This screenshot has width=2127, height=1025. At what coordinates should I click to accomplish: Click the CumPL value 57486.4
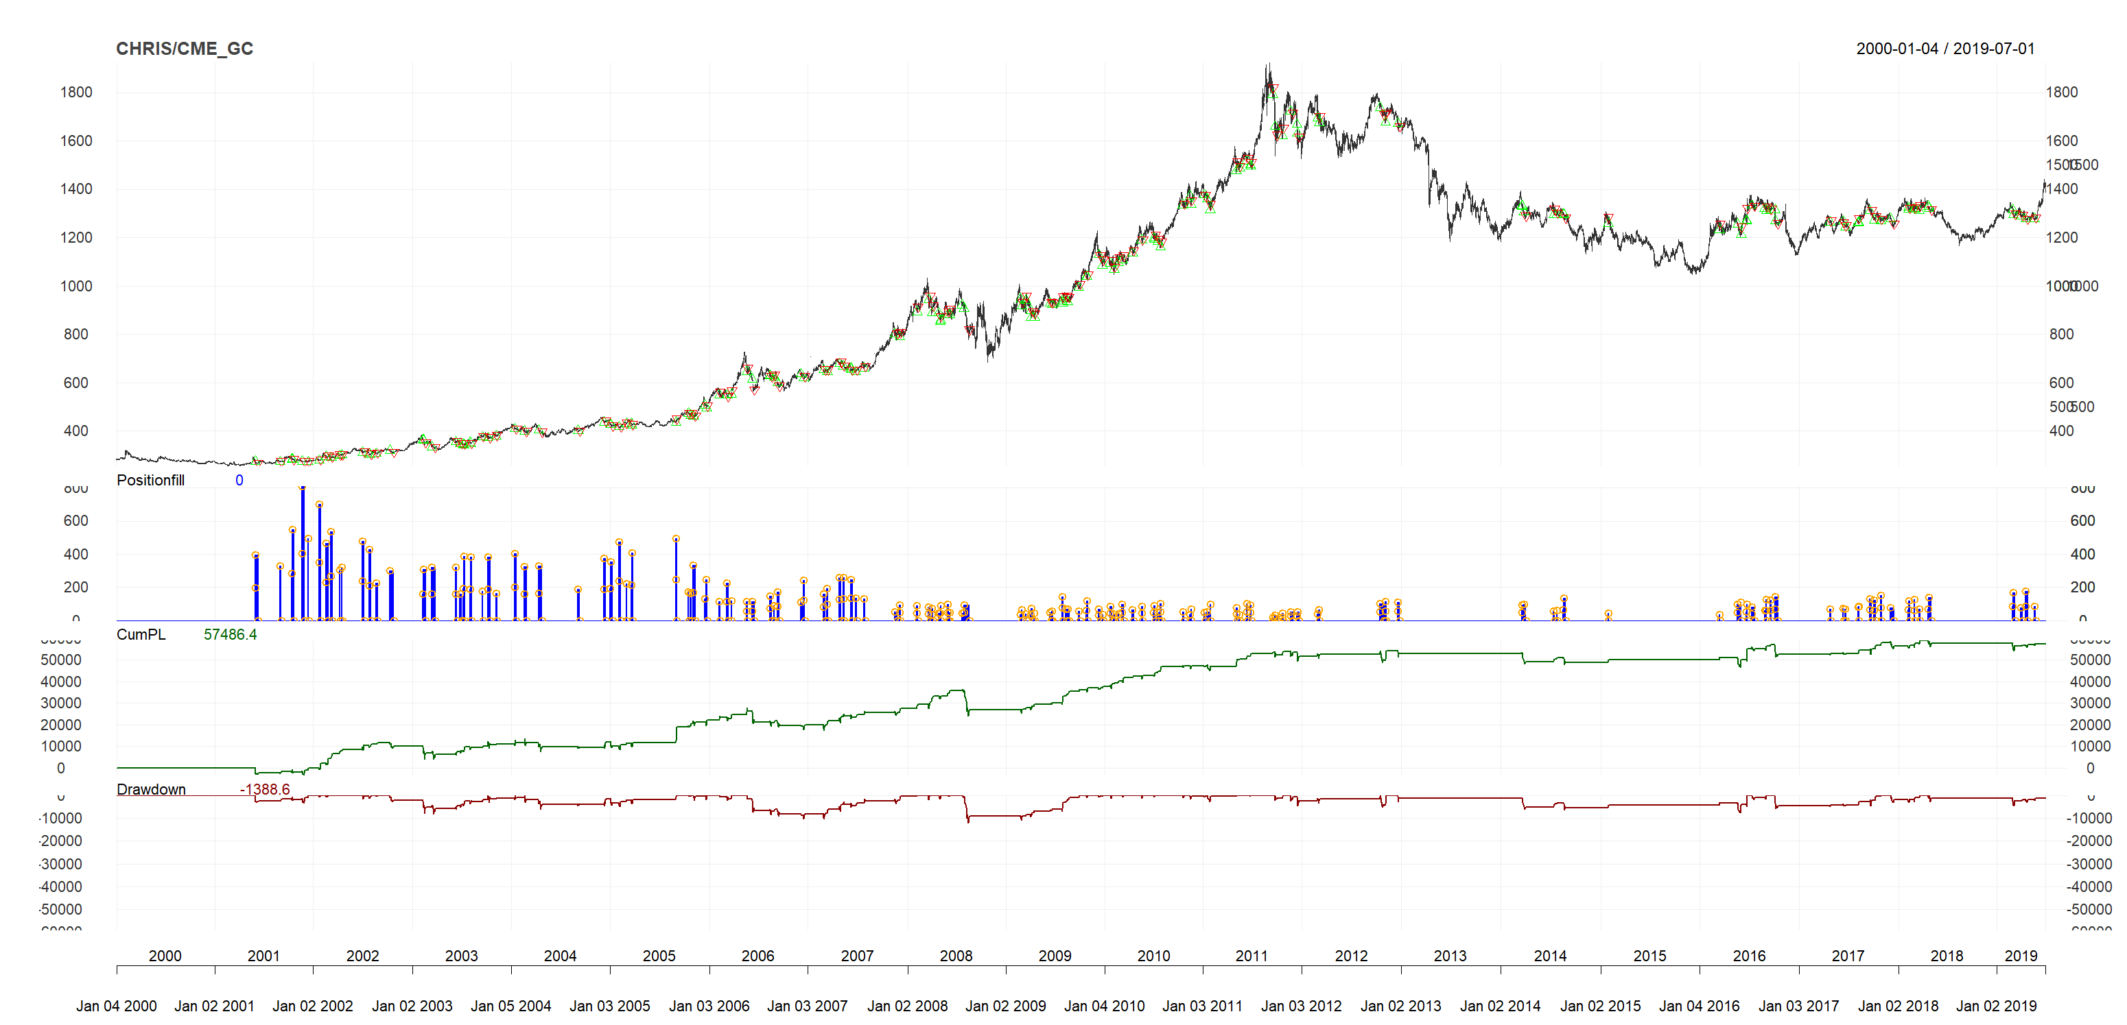tap(230, 635)
